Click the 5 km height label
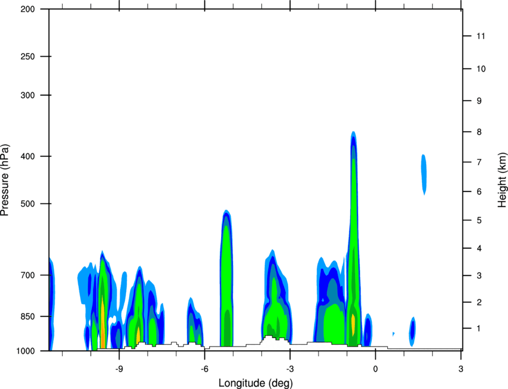 (479, 221)
